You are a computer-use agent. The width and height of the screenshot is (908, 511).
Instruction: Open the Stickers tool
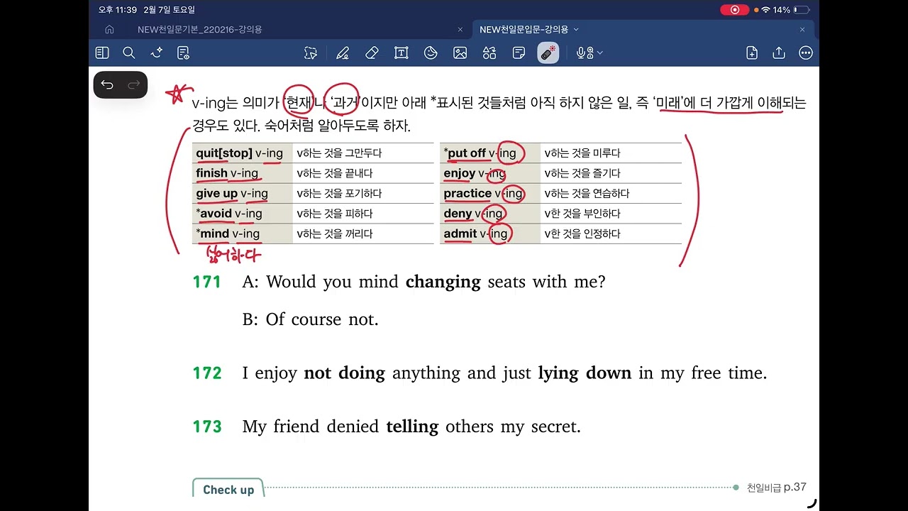[431, 53]
